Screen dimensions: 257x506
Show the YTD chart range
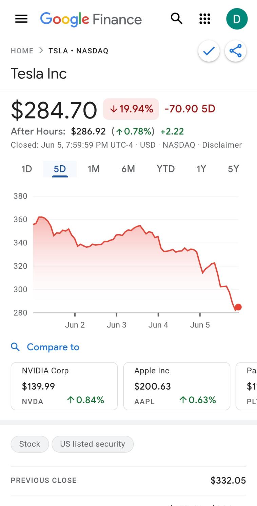pyautogui.click(x=165, y=169)
